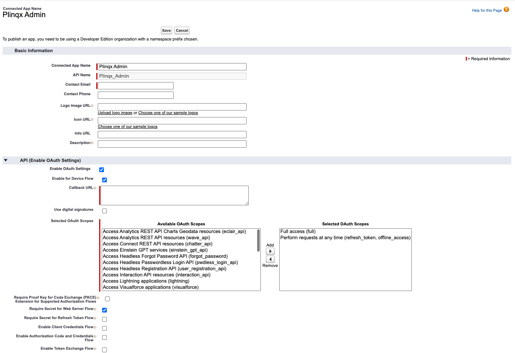This screenshot has width=515, height=353.
Task: Click the Save button
Action: click(166, 31)
